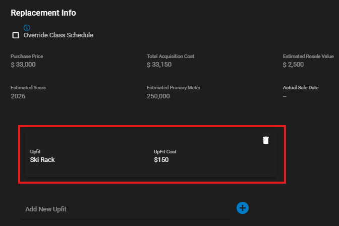The image size is (339, 226).
Task: Click into the Add New Upfit field
Action: coord(125,209)
